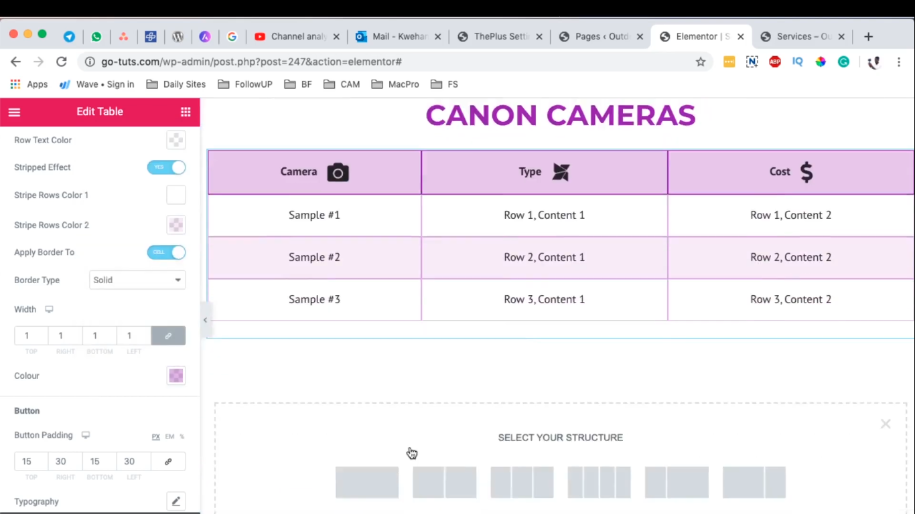Open a new browser tab
Screen dimensions: 915x514
click(868, 37)
